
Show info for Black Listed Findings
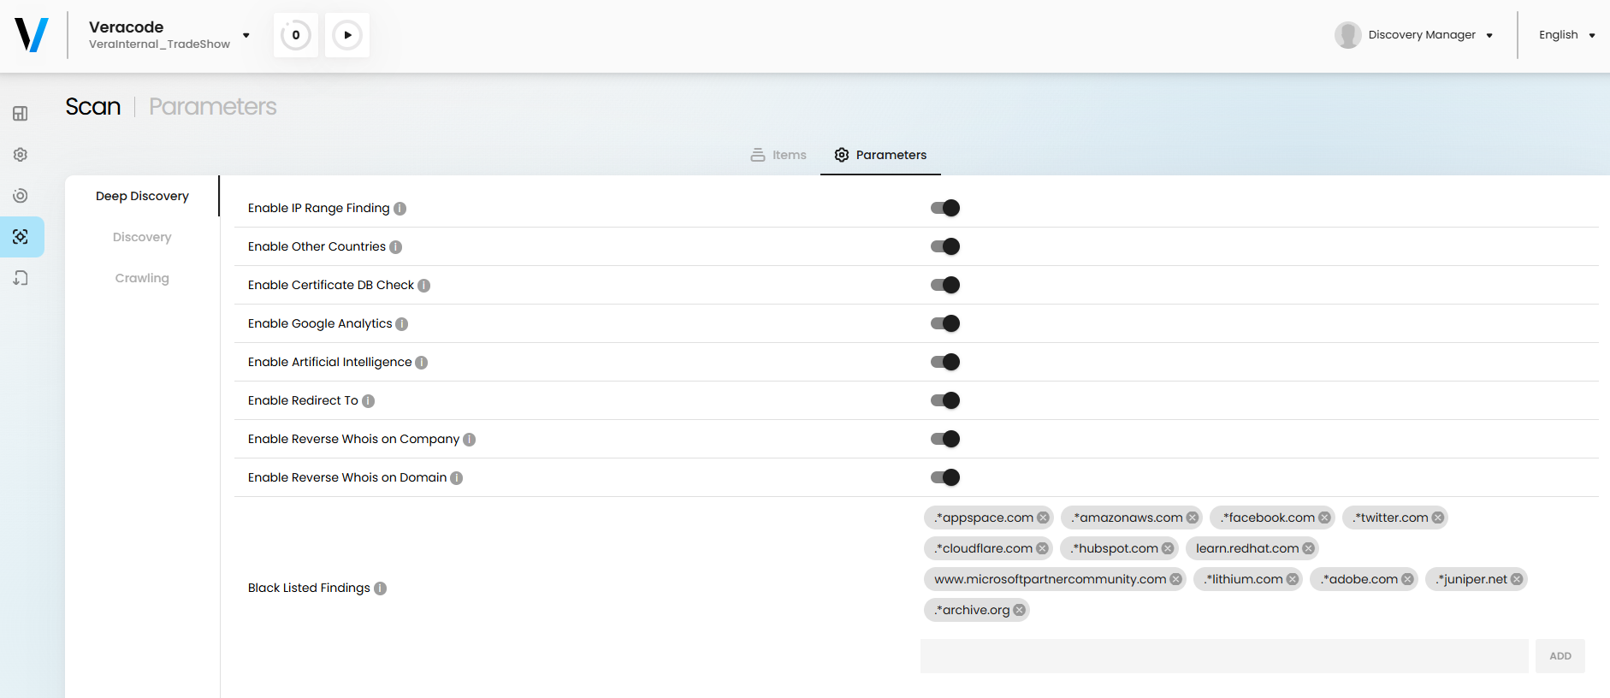[380, 589]
